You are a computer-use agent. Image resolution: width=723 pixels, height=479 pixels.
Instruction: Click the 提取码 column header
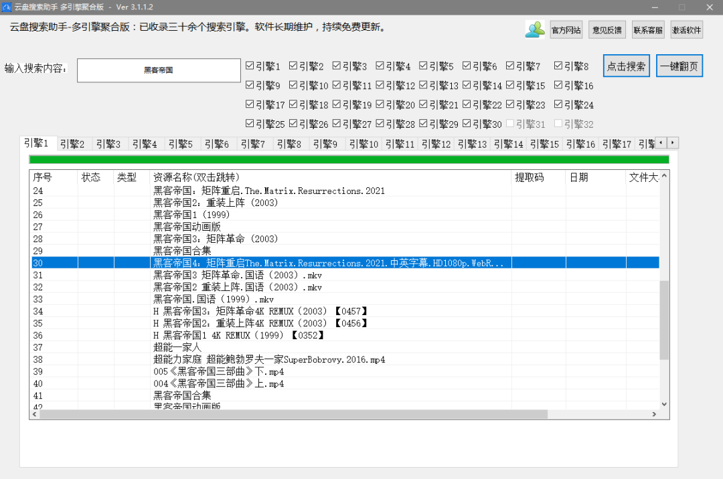[x=538, y=177]
